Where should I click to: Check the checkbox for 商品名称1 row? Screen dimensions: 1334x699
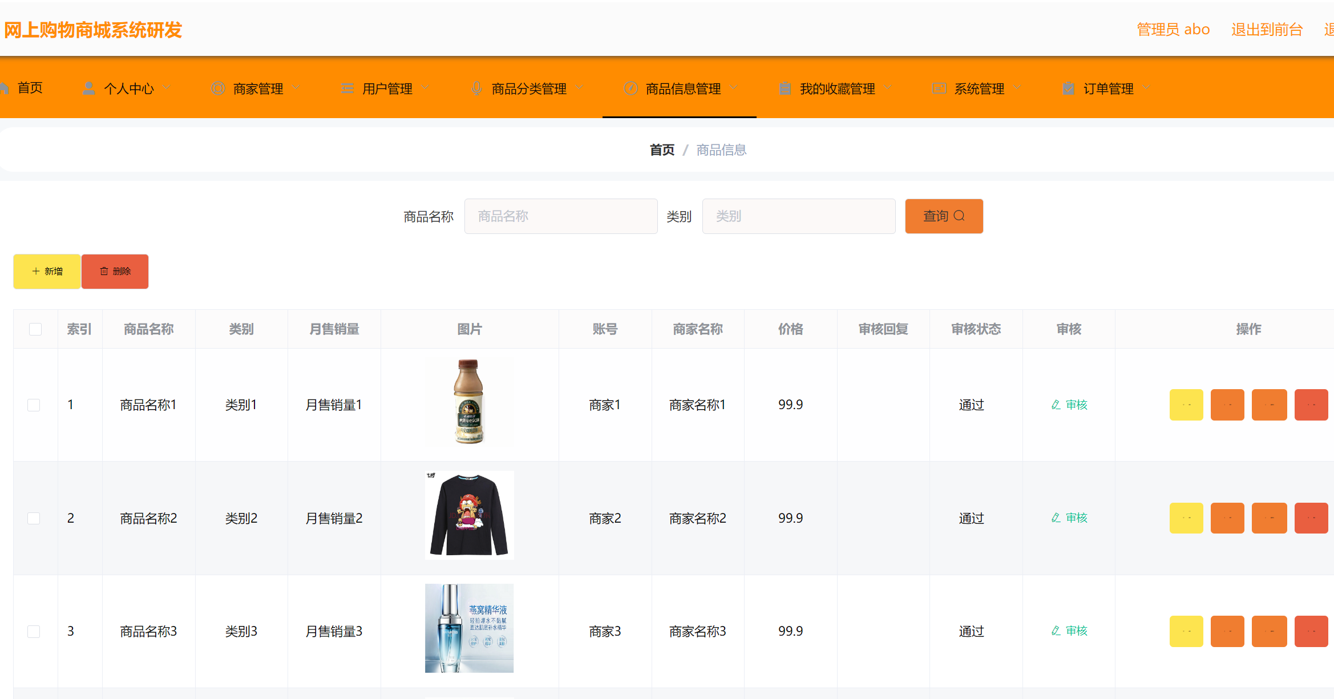click(x=34, y=405)
